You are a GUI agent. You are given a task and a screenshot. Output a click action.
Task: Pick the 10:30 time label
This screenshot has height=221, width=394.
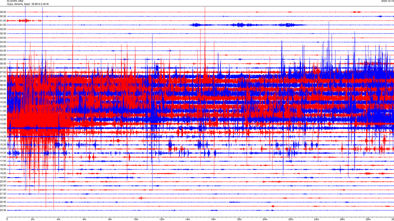tap(3, 102)
